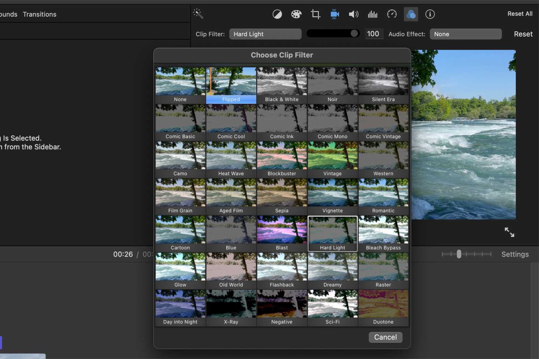
Task: Open the Noise Reduction equalizer icon
Action: click(372, 14)
